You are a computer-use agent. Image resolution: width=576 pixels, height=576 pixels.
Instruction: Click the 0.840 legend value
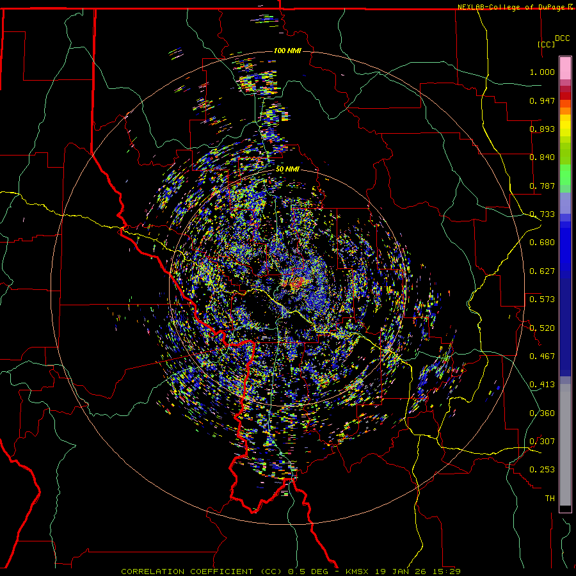tap(542, 157)
